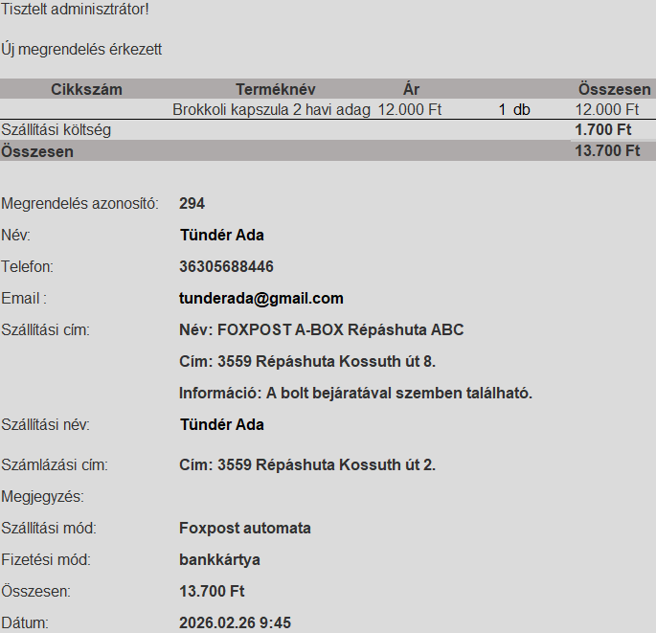Click the email address tunderada@gmail.com
This screenshot has width=656, height=633.
(260, 299)
